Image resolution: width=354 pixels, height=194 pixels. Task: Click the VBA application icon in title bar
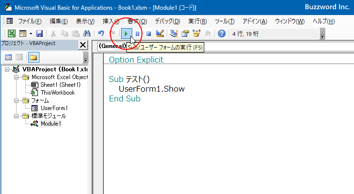tap(8, 7)
